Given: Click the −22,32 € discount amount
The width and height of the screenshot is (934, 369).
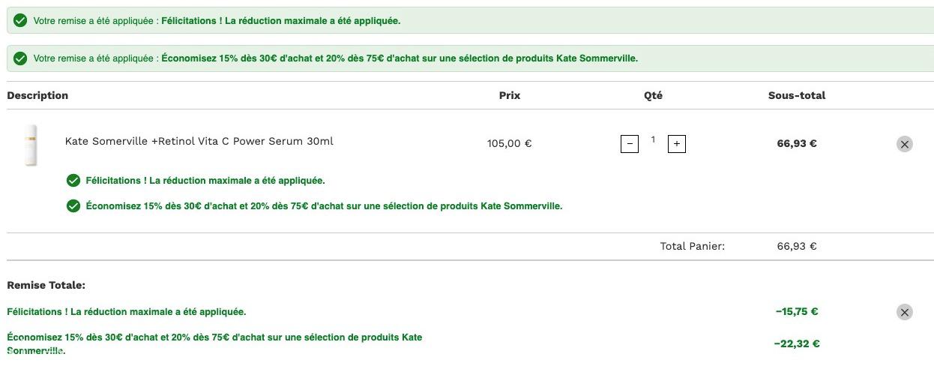Looking at the screenshot, I should click(796, 343).
